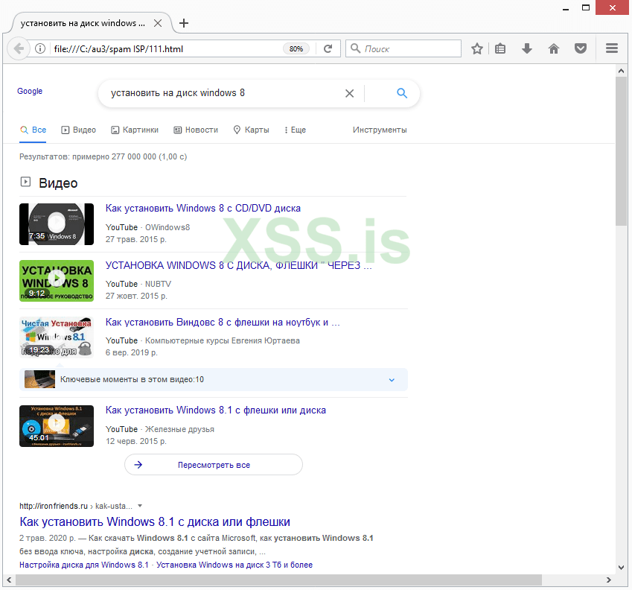Switch to the Видео tab
The image size is (632, 590).
[79, 130]
